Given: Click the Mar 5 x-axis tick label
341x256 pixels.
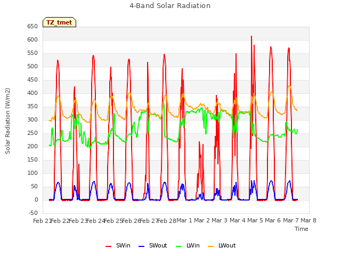Looking at the screenshot, I should 255,220.
